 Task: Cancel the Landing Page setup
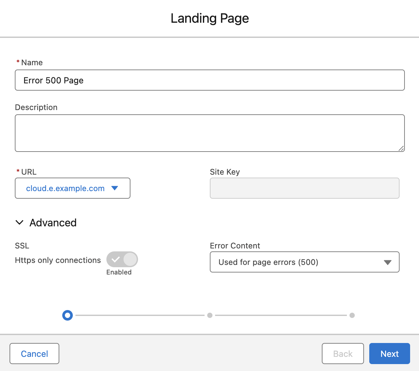click(x=34, y=354)
